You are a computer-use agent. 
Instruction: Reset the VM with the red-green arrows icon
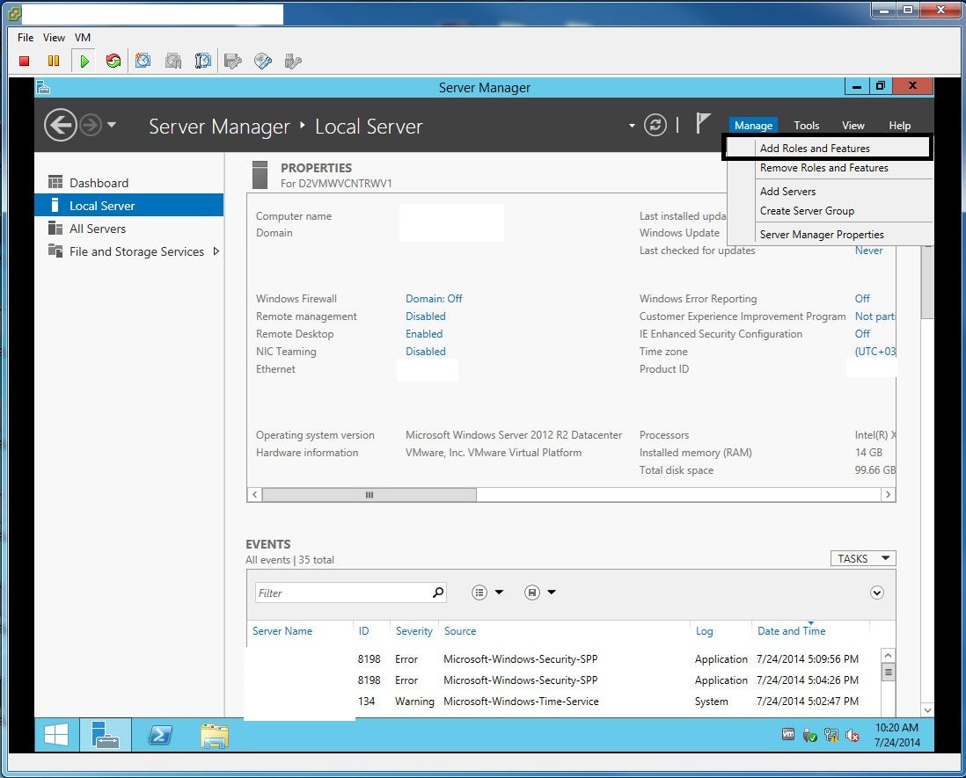[x=113, y=61]
